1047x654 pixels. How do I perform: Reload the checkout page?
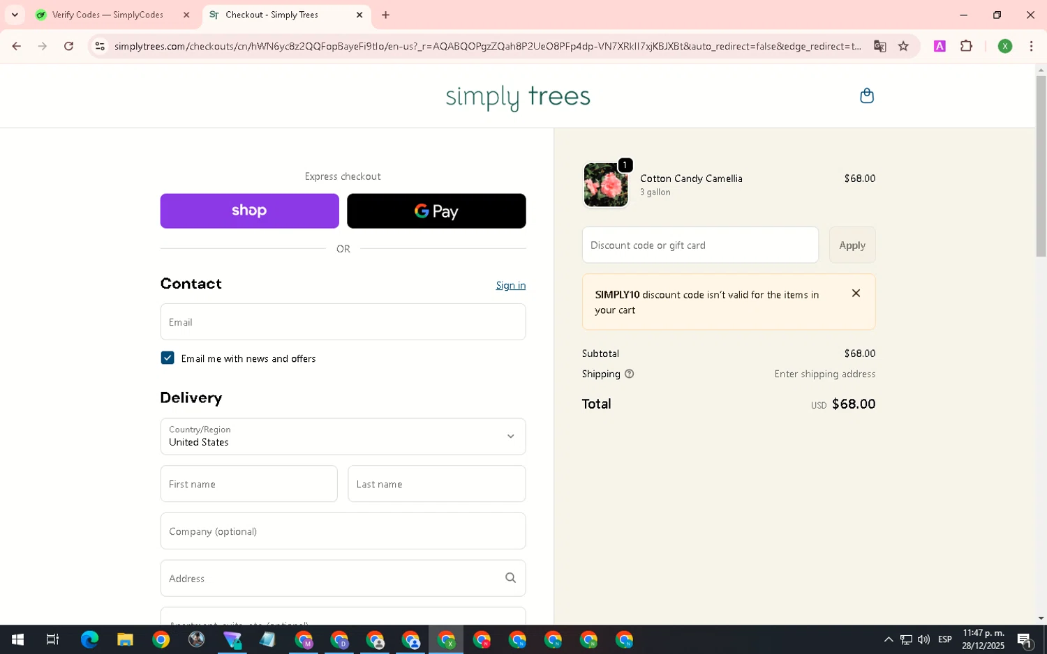coord(68,46)
